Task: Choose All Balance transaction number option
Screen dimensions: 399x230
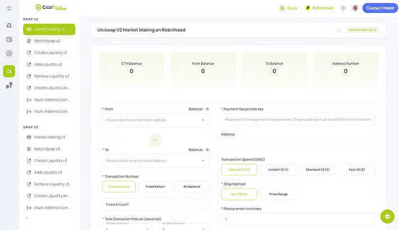Action: 192,187
